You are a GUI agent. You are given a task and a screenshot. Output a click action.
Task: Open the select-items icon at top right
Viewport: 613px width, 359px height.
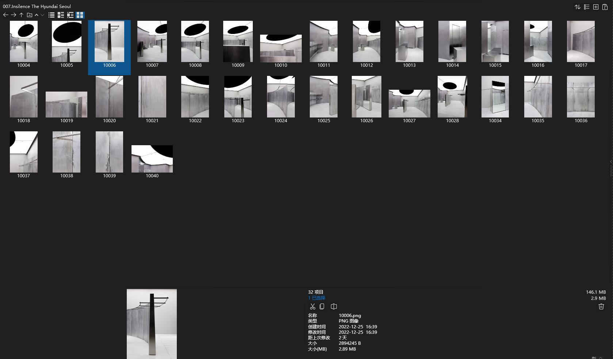587,7
